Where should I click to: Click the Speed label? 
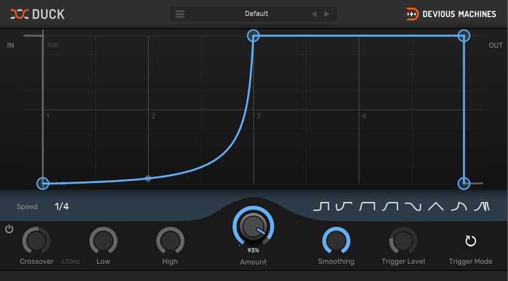coord(27,206)
